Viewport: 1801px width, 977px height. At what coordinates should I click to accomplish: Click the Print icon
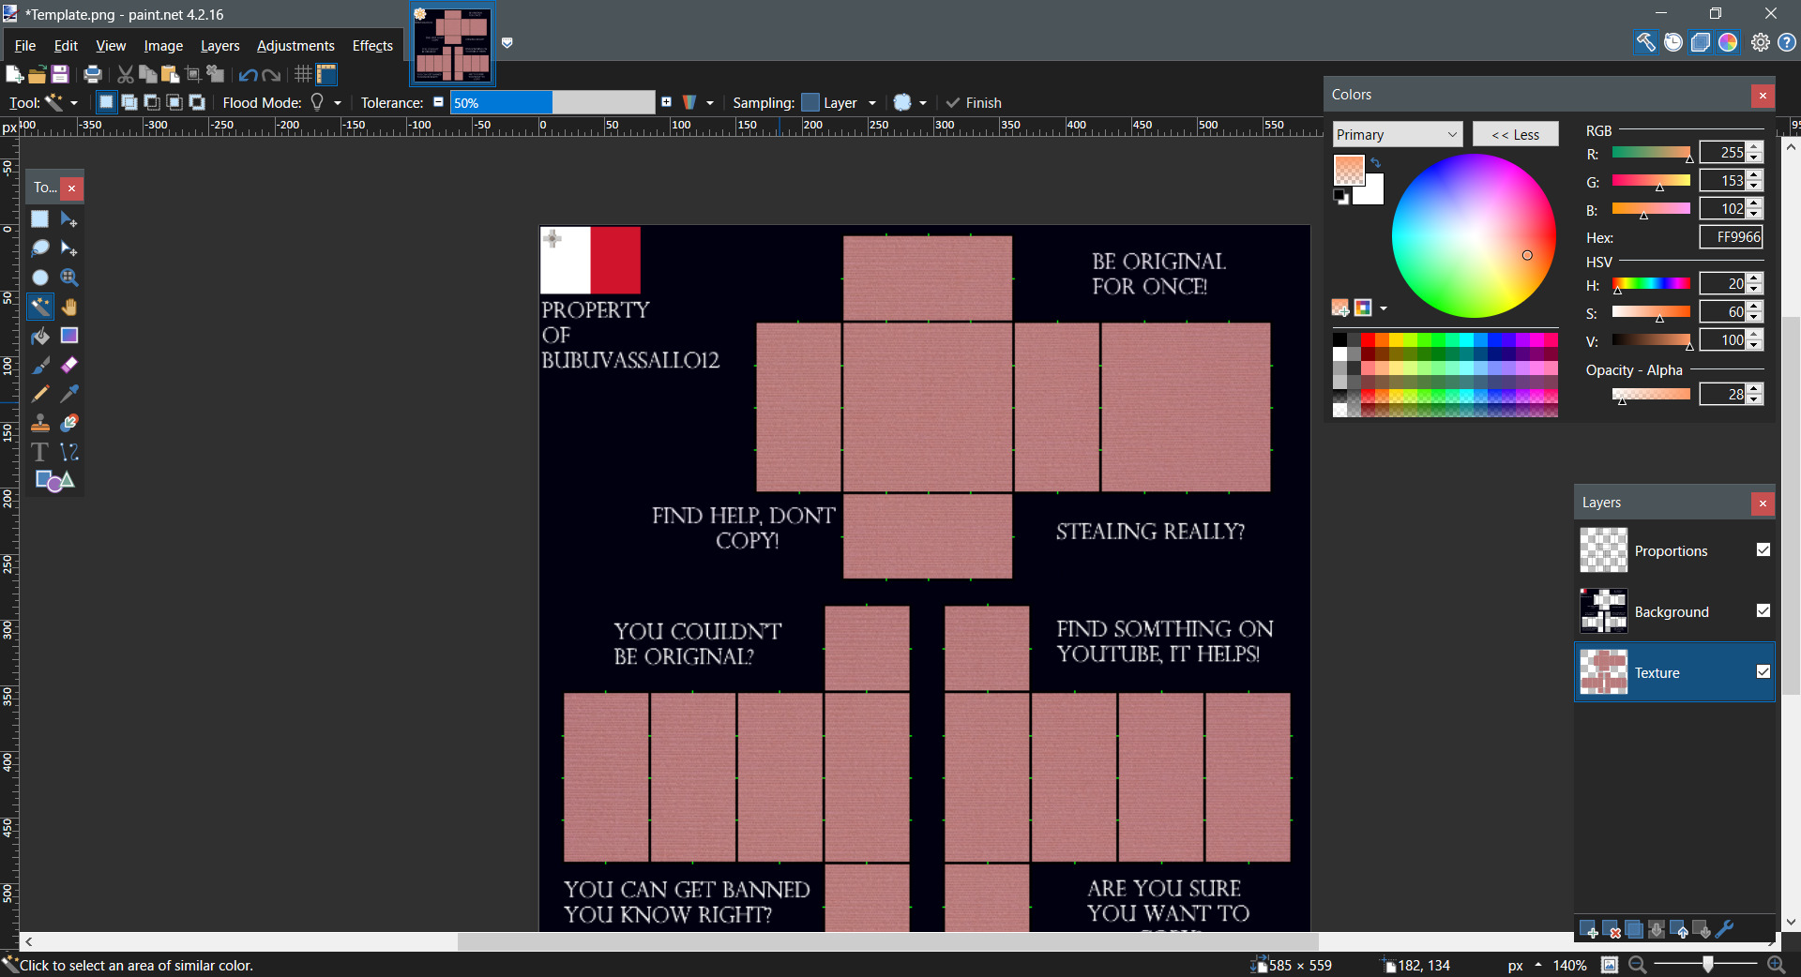92,74
